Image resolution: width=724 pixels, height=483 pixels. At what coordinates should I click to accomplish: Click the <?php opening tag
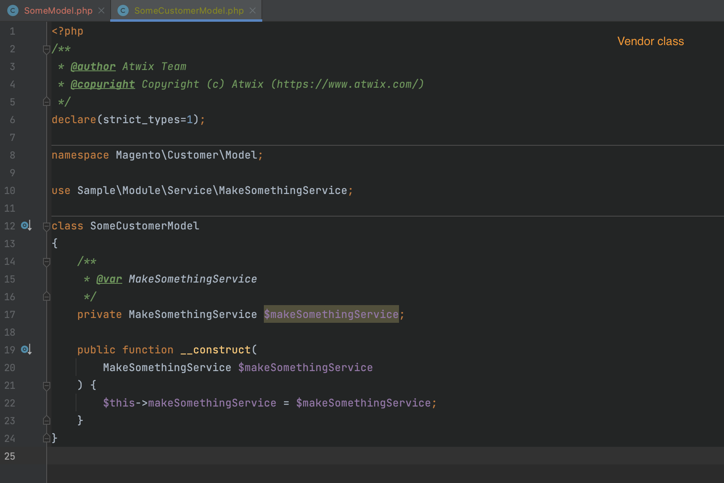67,31
